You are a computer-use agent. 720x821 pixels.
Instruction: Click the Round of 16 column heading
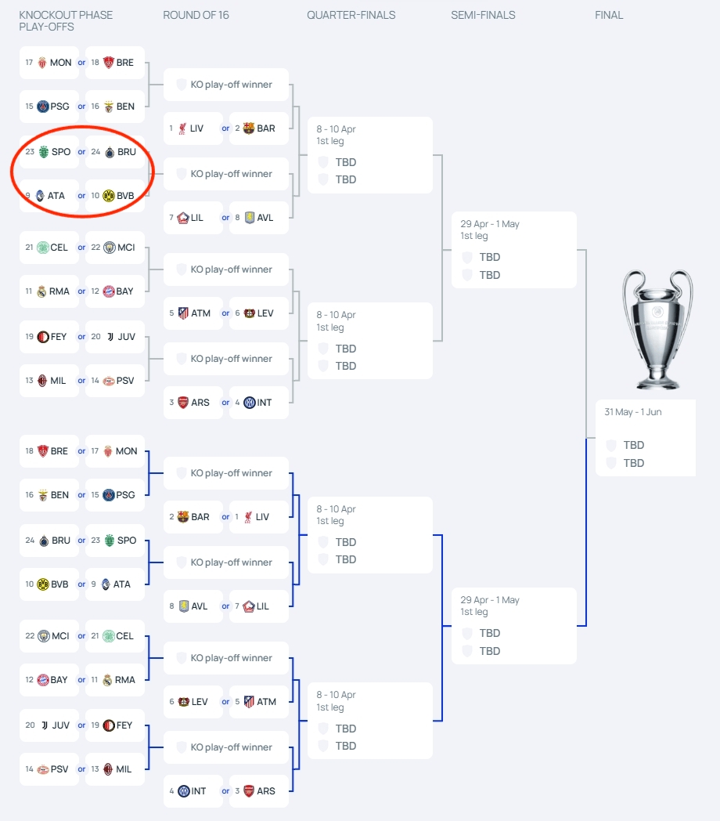click(196, 15)
